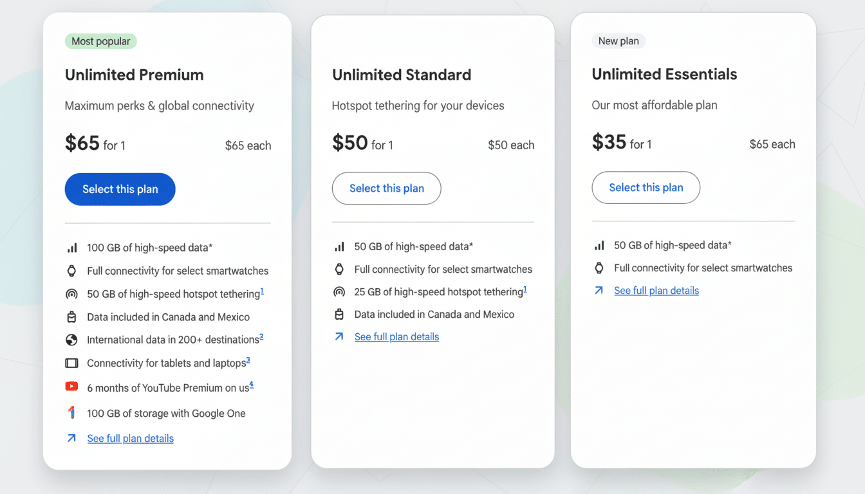
Task: Click footnote 2 on international data destinations
Action: [261, 335]
